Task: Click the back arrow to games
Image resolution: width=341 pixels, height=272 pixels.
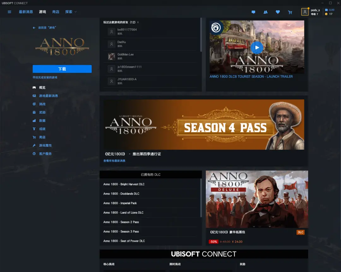Action: [34, 27]
